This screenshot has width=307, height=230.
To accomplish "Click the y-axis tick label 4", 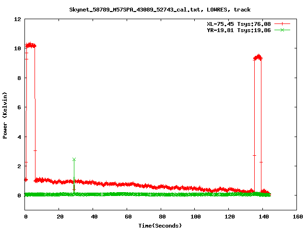I will tap(19, 137).
